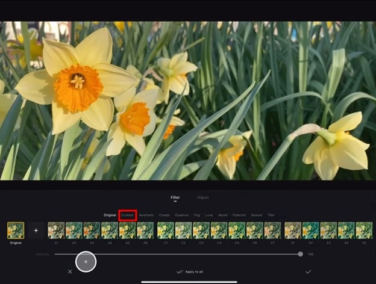This screenshot has height=284, width=376.
Task: Apply the A6 filter thumbnail
Action: point(145,230)
